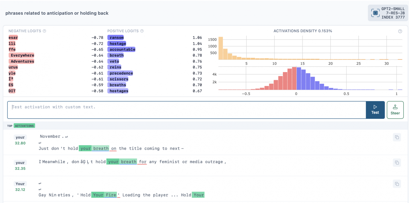Click the tallest orange activation histogram bar
Image resolution: width=409 pixels, height=203 pixels.
(220, 48)
